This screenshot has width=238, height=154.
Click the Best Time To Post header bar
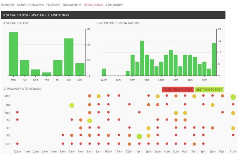click(x=113, y=15)
